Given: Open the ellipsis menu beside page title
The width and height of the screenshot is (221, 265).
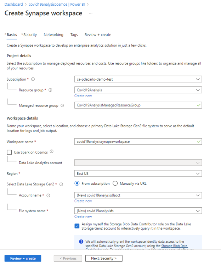Looking at the screenshot, I should click(x=91, y=13).
